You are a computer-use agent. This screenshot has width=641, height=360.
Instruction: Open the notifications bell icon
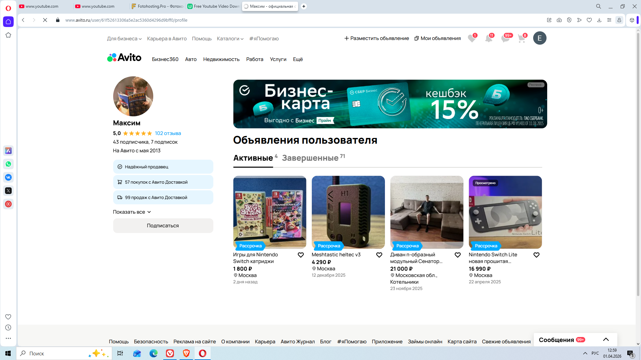tap(488, 38)
